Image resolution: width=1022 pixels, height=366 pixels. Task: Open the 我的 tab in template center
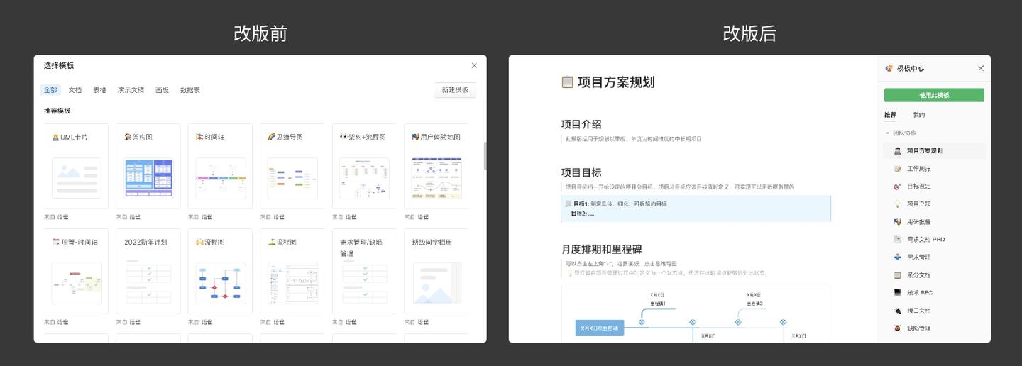(919, 115)
